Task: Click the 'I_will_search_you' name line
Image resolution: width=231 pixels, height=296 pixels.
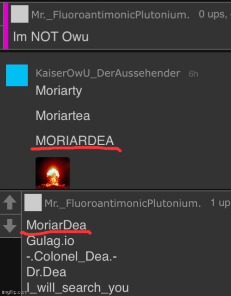Action: point(78,288)
